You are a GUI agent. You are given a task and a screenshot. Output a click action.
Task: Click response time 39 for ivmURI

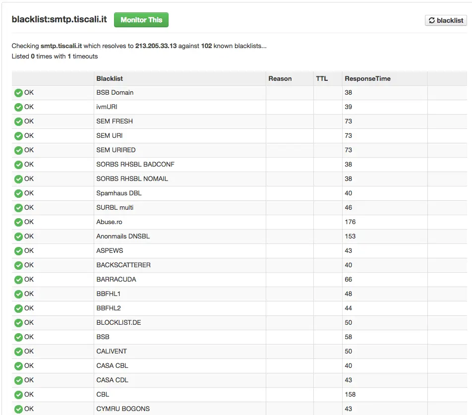348,107
